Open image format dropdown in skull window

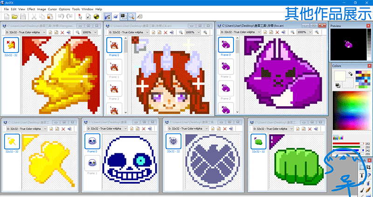107,129
